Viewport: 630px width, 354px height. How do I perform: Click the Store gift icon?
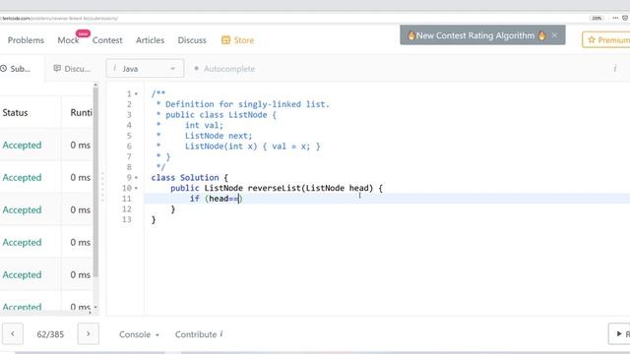[x=225, y=39]
